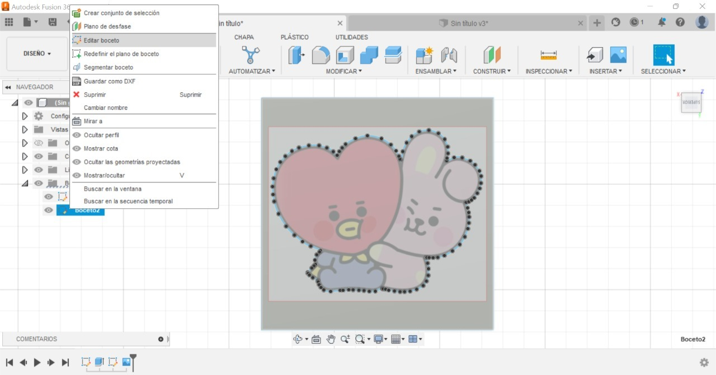This screenshot has height=375, width=716.
Task: Open the SELECCIONAR dropdown menu
Action: (663, 71)
